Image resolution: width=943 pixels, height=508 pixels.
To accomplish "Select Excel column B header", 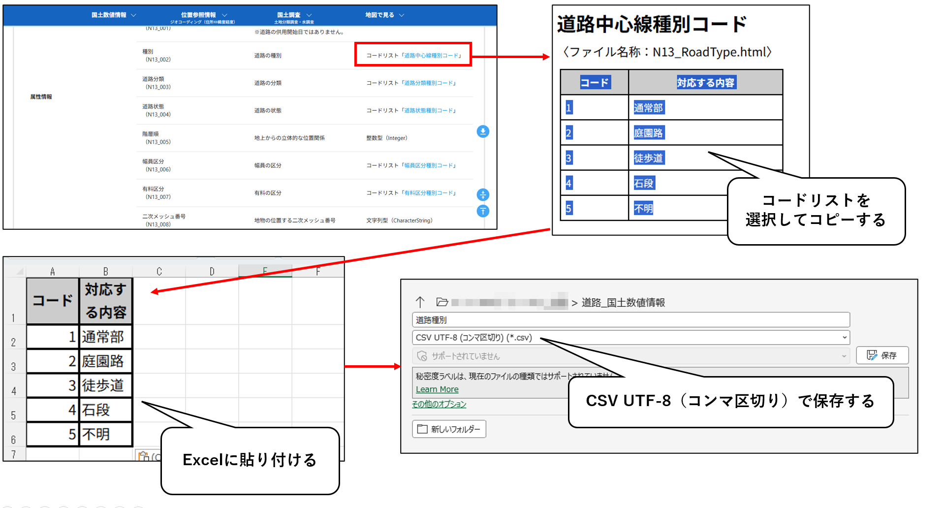I will pos(105,271).
